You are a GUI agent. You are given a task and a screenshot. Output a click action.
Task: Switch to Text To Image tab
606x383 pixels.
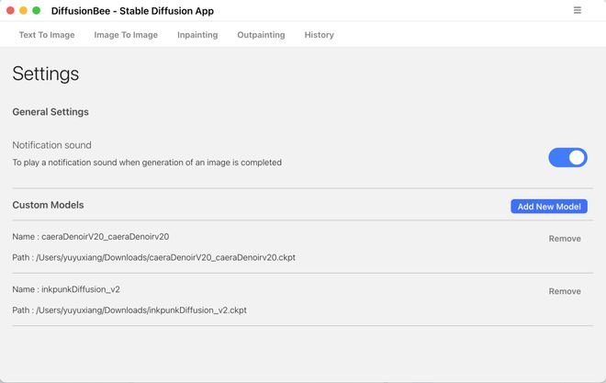pyautogui.click(x=47, y=35)
